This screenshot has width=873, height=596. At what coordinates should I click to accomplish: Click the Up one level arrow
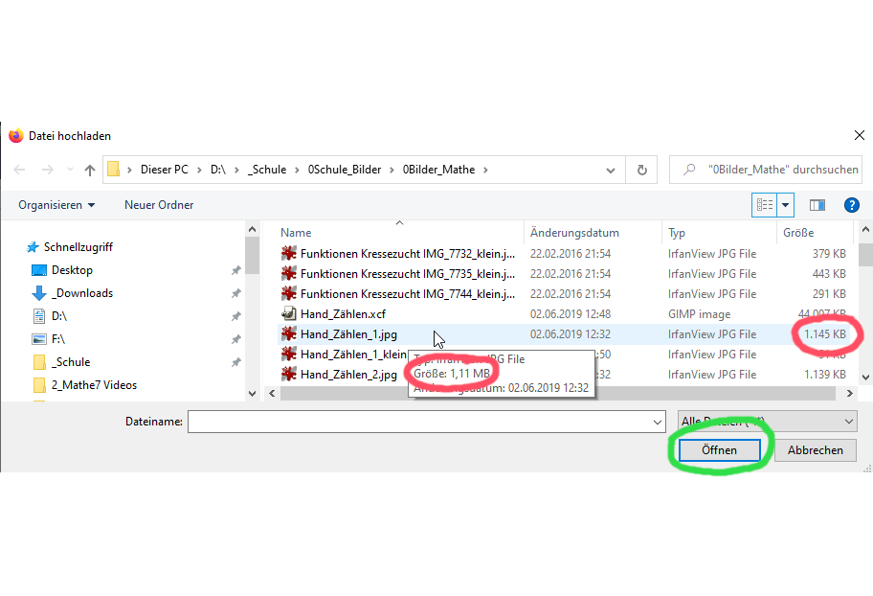[90, 170]
